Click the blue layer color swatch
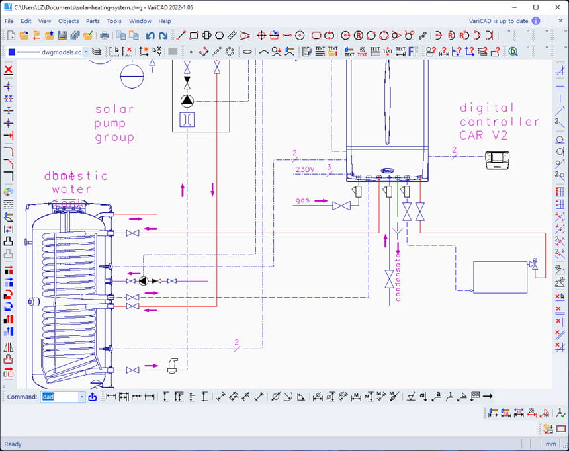The width and height of the screenshot is (569, 451). point(12,52)
